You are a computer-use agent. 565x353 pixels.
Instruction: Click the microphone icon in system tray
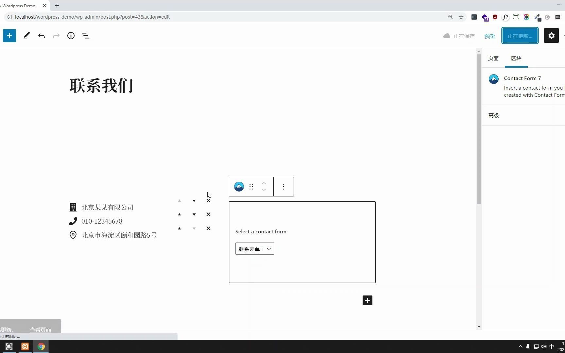coord(528,346)
